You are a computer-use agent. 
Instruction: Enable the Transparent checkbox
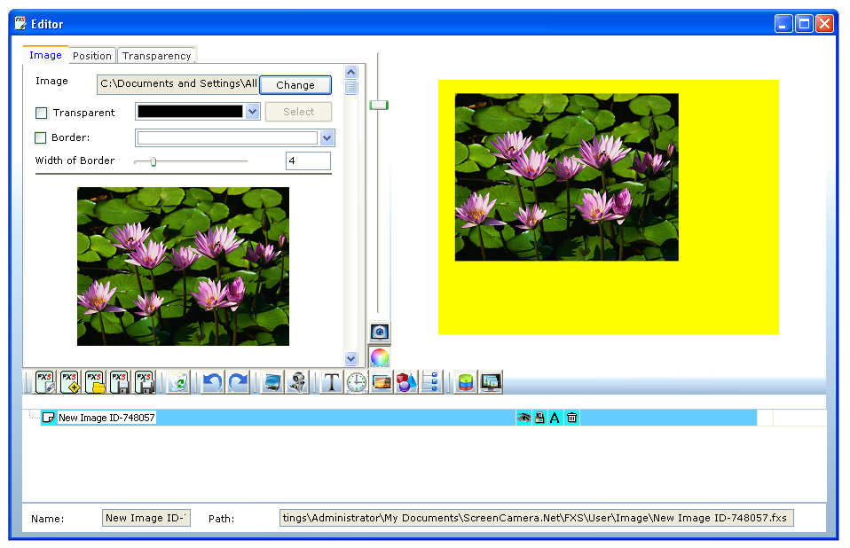(x=40, y=113)
